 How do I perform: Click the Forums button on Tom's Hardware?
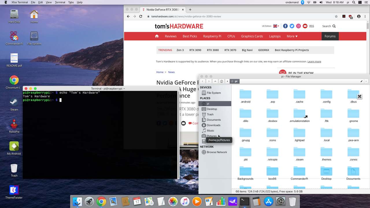(330, 36)
